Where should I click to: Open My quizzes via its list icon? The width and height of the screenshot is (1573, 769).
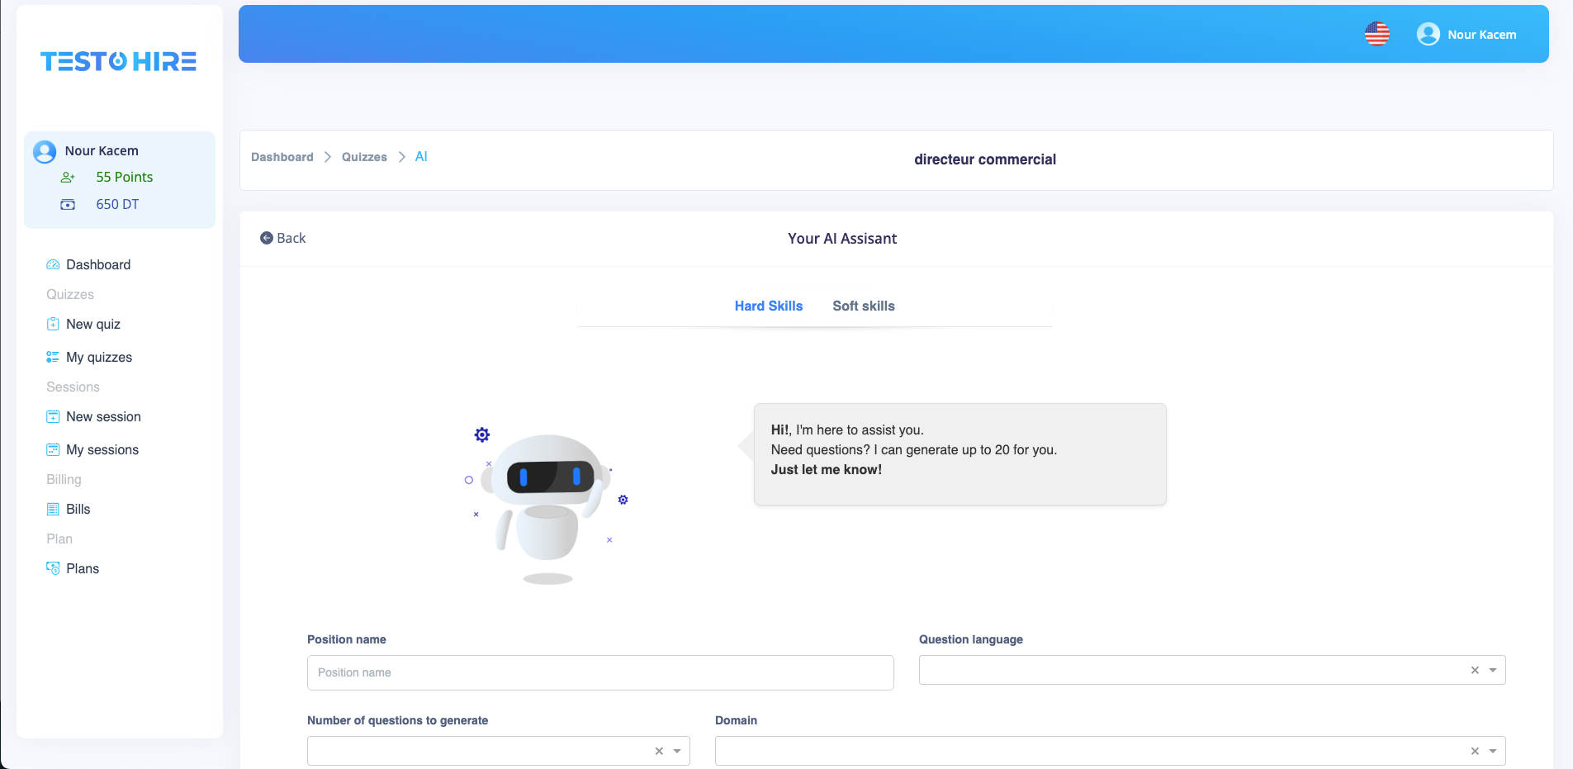[53, 357]
